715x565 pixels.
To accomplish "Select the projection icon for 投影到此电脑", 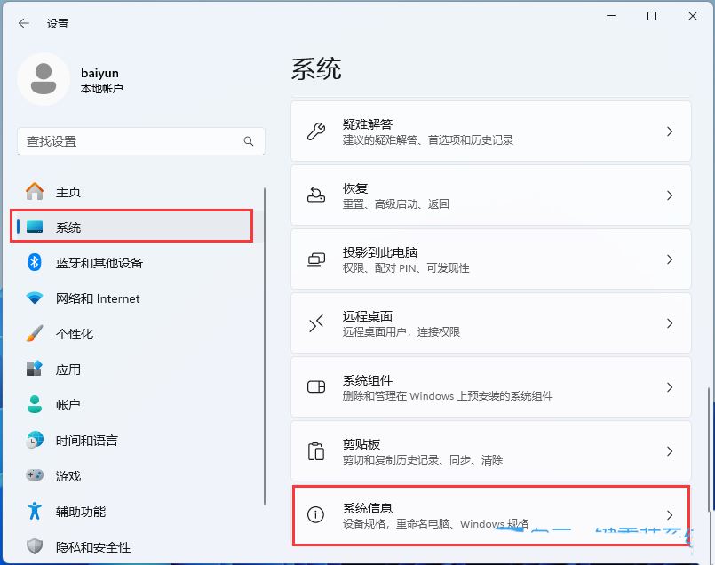I will pyautogui.click(x=314, y=259).
